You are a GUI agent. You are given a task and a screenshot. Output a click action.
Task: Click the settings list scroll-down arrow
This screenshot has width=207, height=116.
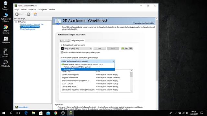click(131, 91)
